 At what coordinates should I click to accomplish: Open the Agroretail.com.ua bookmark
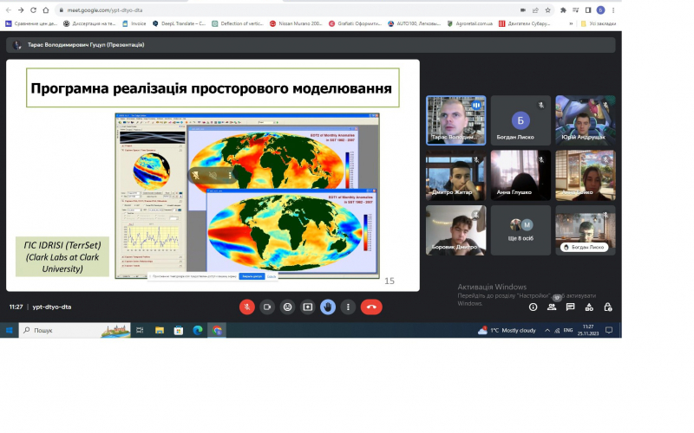click(469, 23)
